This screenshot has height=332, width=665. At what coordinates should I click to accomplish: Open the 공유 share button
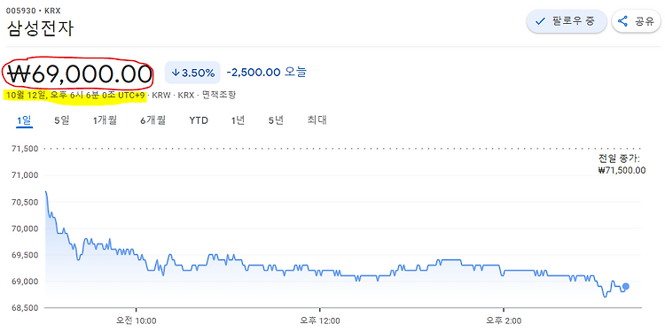click(x=637, y=21)
